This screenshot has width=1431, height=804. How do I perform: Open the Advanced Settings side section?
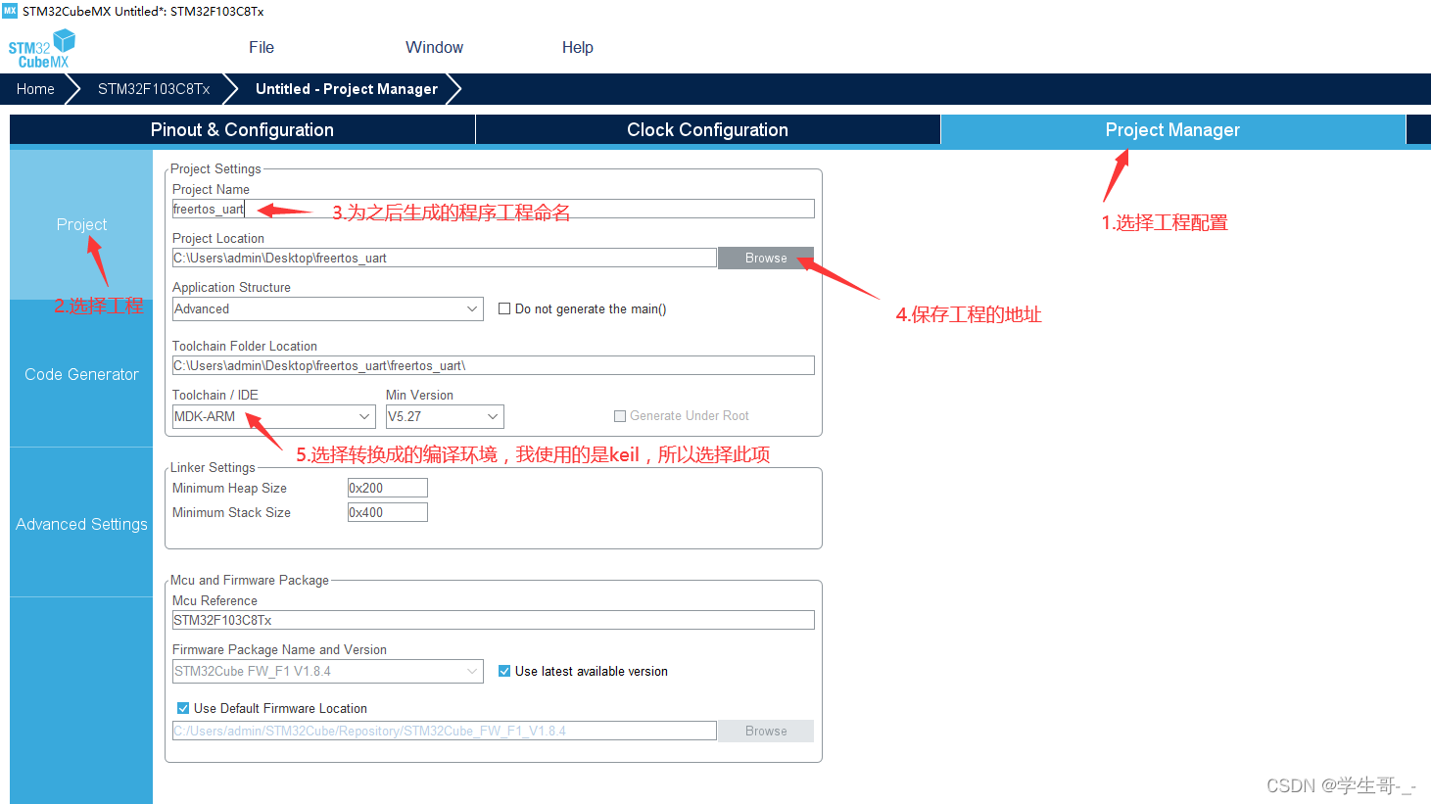click(81, 524)
